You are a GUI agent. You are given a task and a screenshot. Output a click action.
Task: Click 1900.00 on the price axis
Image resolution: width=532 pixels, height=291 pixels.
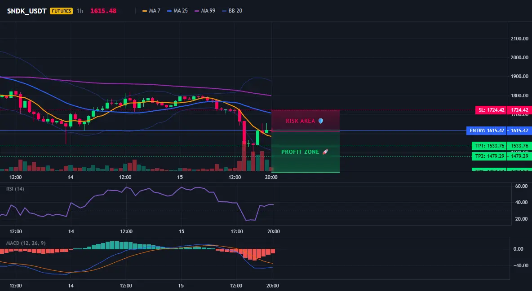pos(519,77)
